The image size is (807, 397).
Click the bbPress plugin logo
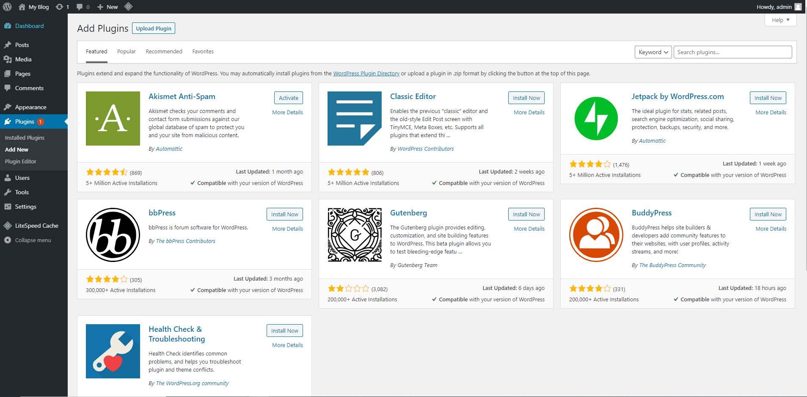(x=113, y=235)
